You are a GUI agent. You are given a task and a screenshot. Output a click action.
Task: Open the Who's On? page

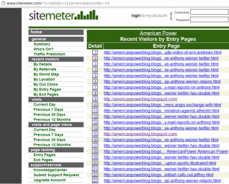point(44,49)
